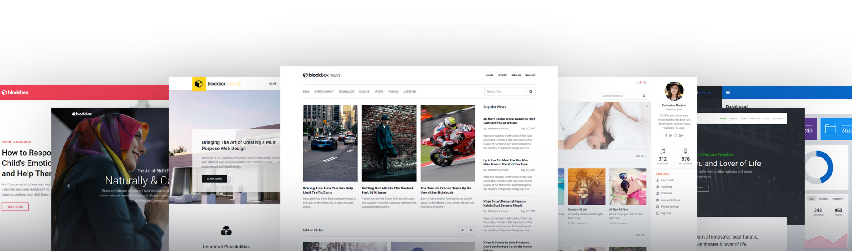The image size is (852, 251).
Task: Open the sports car city thumbnail
Action: (x=330, y=143)
